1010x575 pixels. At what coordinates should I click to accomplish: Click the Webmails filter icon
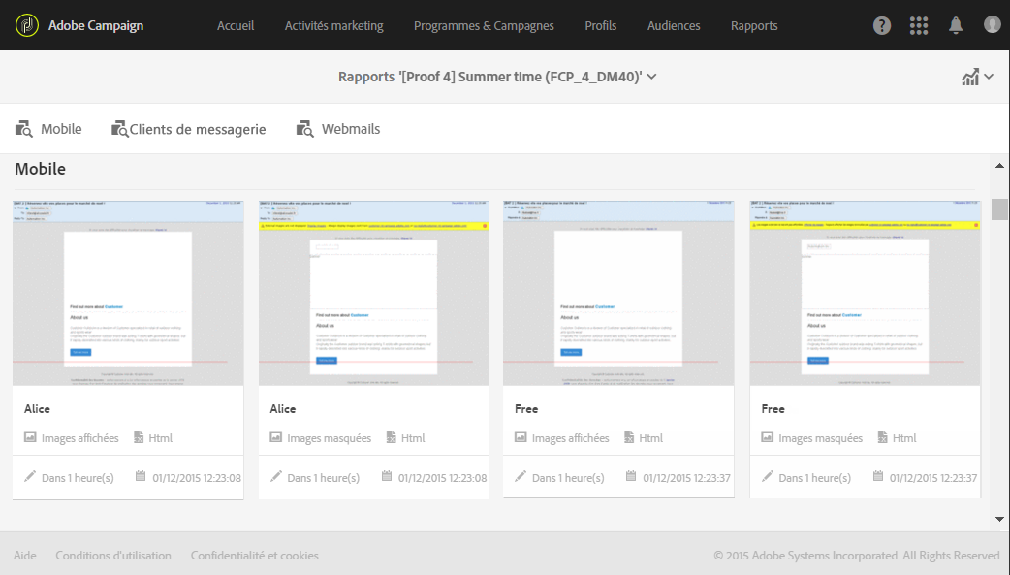coord(305,129)
